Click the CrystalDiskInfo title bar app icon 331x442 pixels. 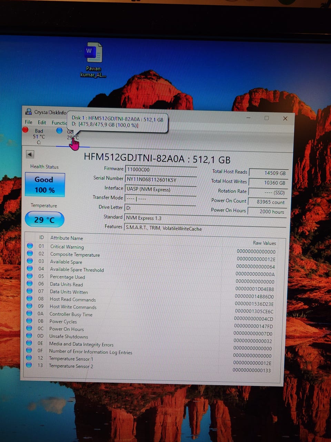click(x=29, y=112)
